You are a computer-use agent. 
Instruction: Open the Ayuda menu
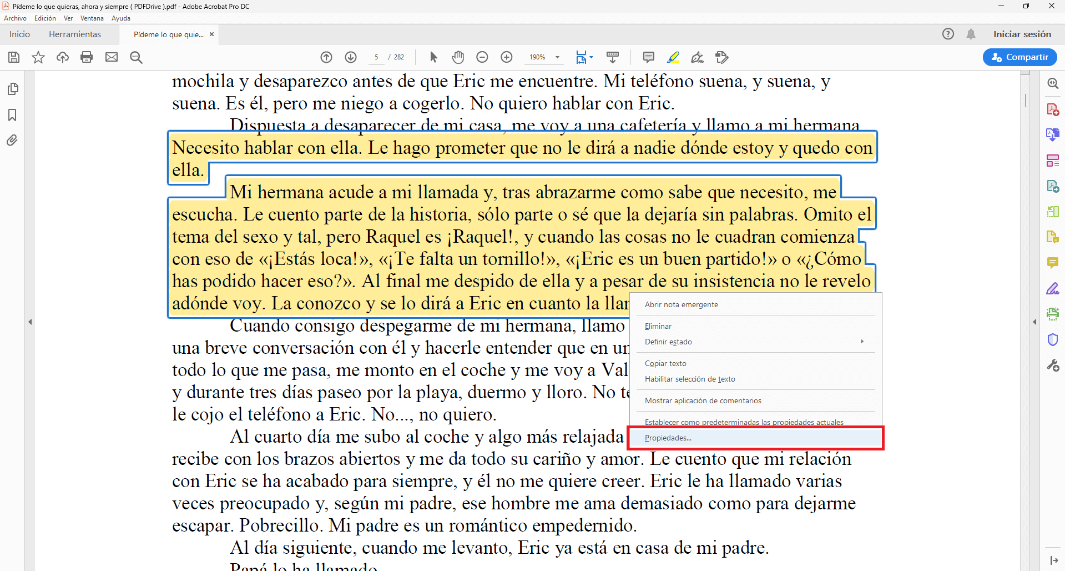[121, 18]
